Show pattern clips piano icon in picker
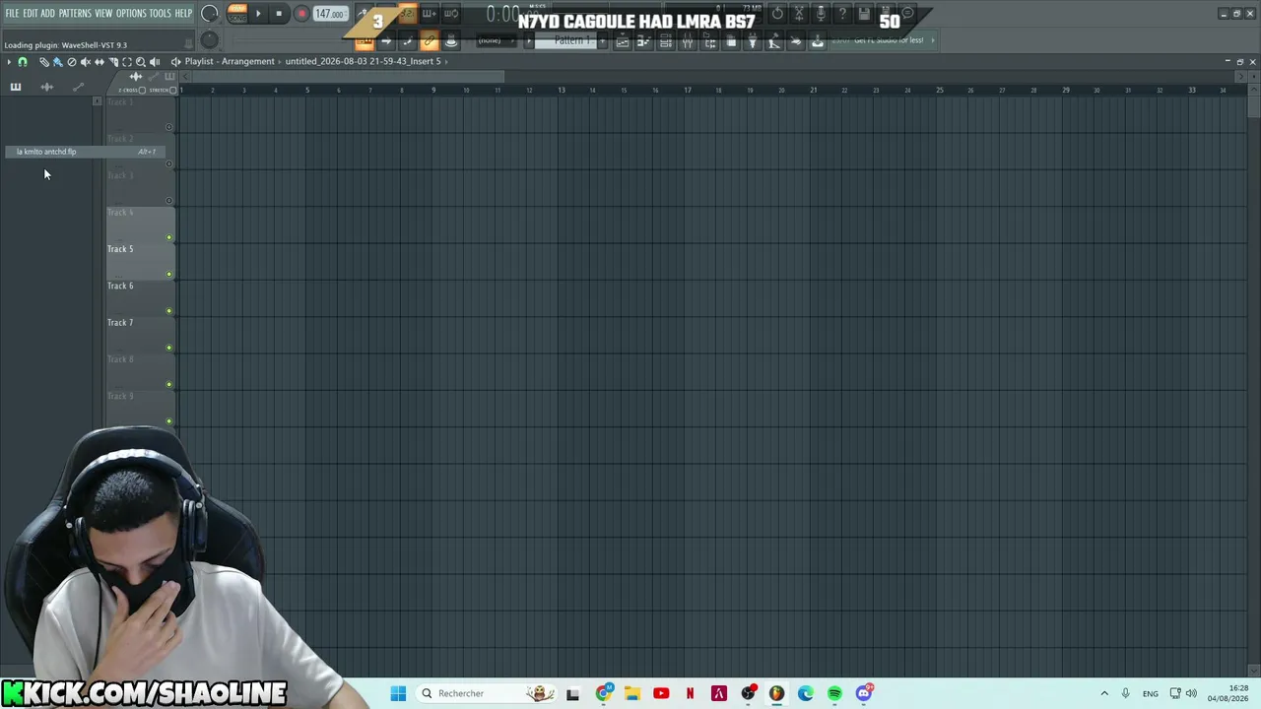The image size is (1261, 709). (x=16, y=87)
